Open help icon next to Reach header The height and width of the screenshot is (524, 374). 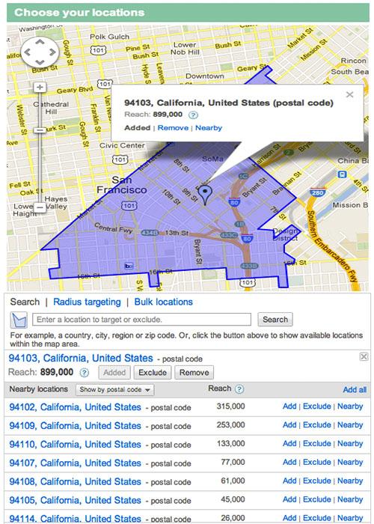tap(239, 389)
